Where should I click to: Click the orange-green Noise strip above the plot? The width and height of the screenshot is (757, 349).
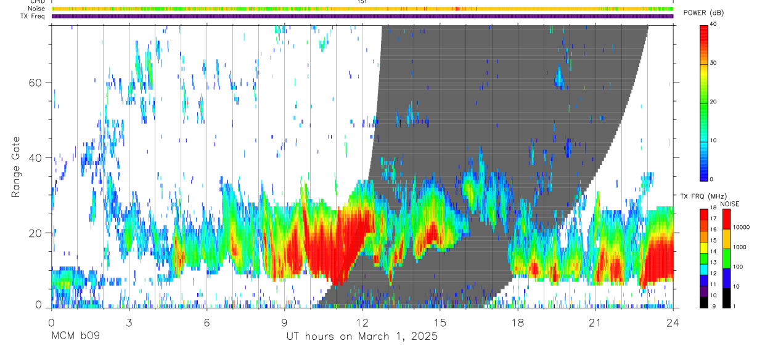(362, 9)
